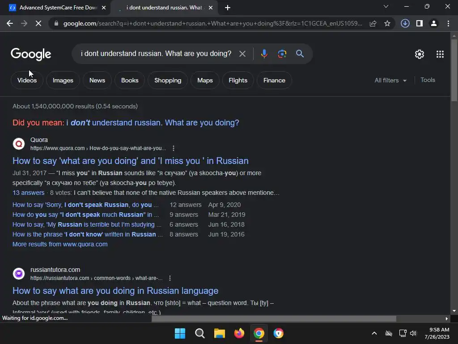
Task: Open 'I don't speak much Russian' link
Action: [x=85, y=215]
